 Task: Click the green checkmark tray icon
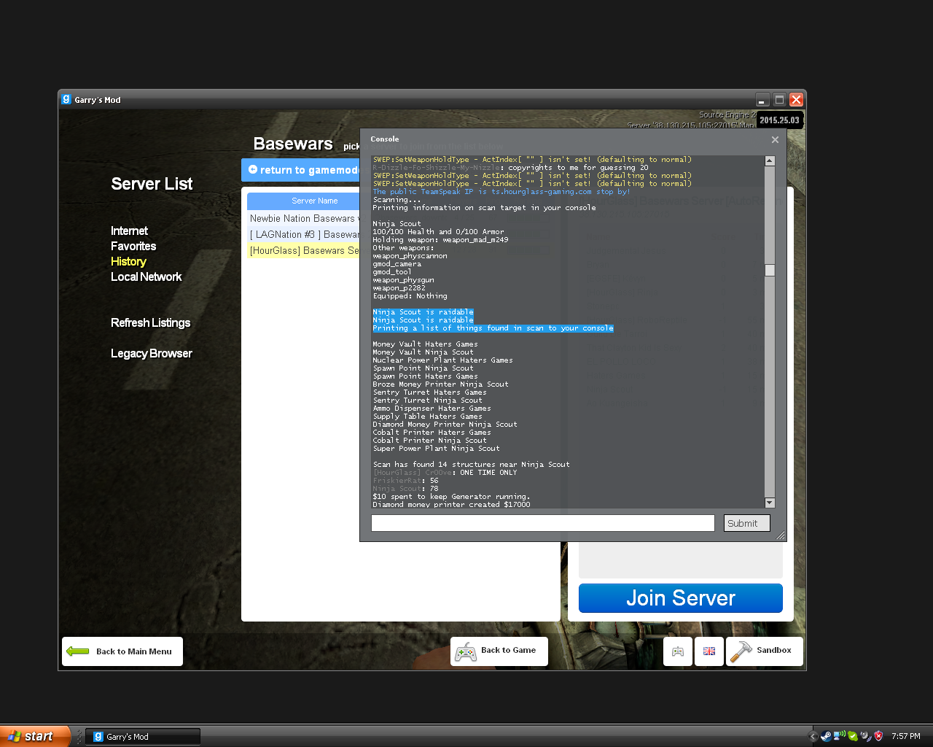[852, 736]
